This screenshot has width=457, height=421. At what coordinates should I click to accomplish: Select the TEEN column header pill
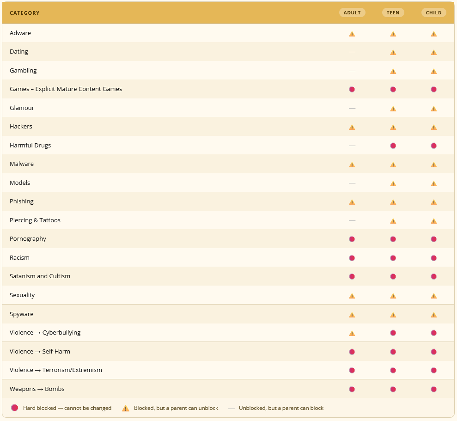[x=393, y=12]
